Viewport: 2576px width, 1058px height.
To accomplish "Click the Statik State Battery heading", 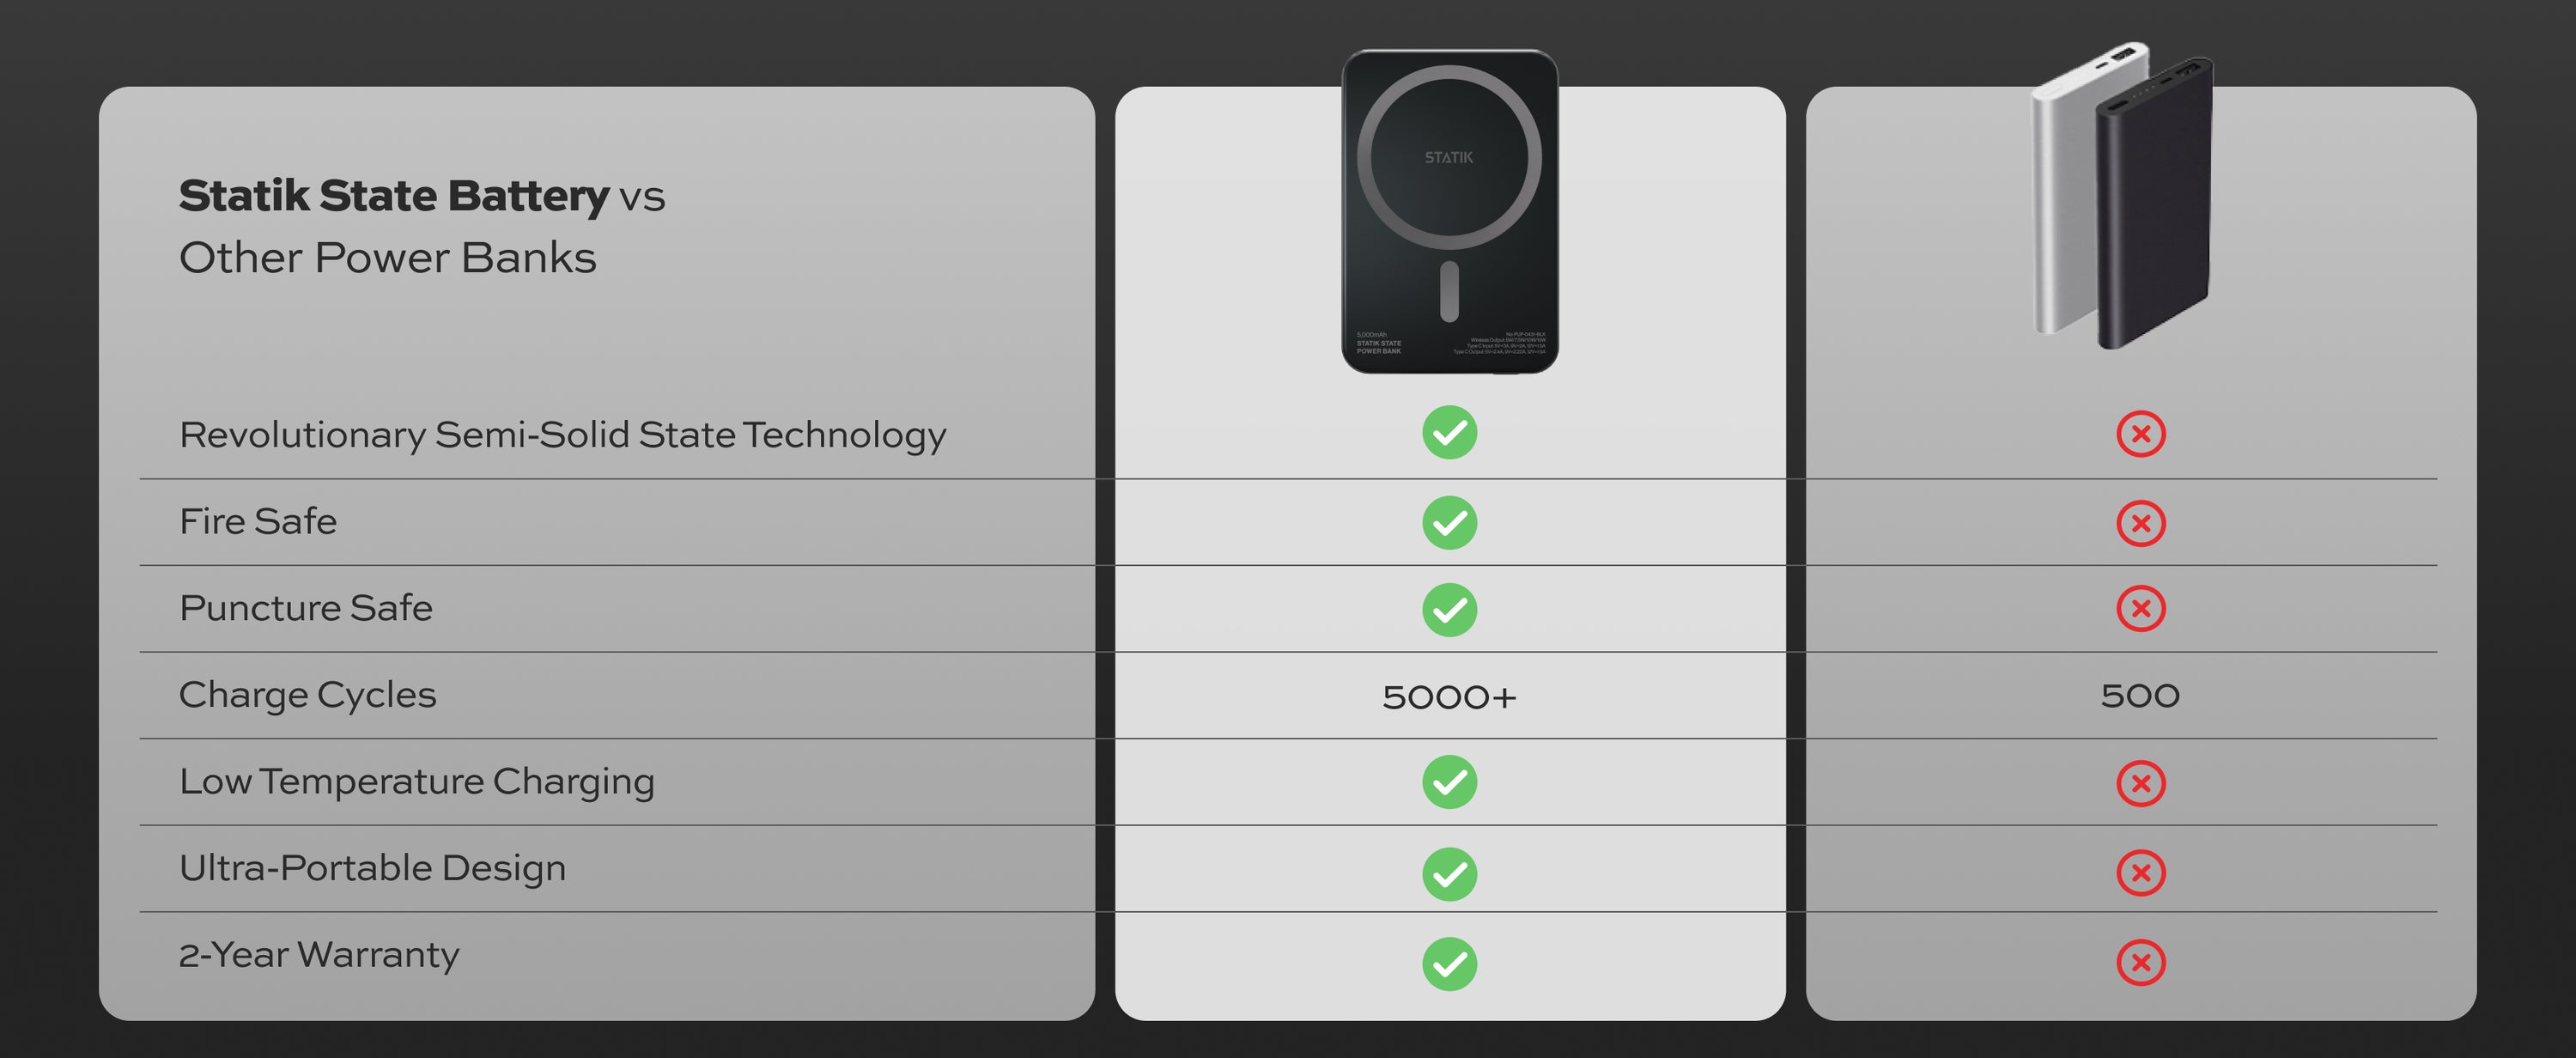I will (x=393, y=196).
